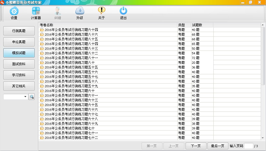266x151 pixels.
Task: Select the 模拟试题 category
Action: coord(19,53)
